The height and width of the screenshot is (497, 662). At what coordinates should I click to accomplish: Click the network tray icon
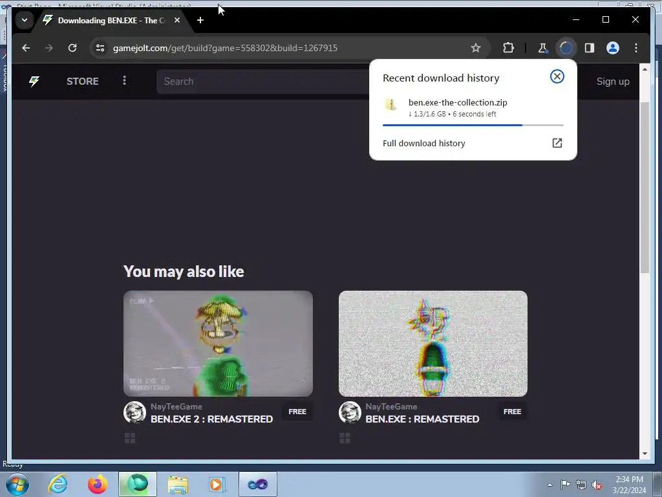pos(581,485)
